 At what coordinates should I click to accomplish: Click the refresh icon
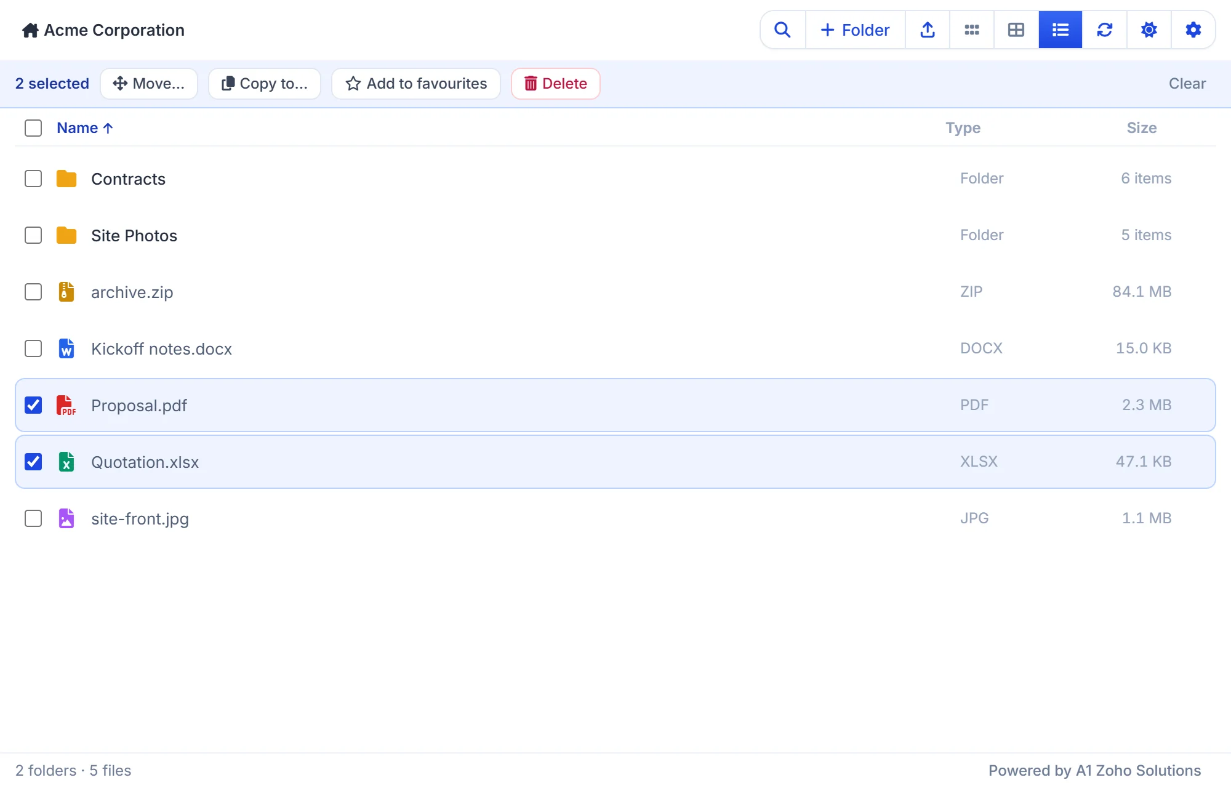tap(1105, 30)
